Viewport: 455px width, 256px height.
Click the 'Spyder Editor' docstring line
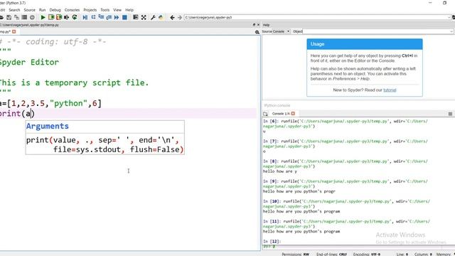(x=29, y=62)
